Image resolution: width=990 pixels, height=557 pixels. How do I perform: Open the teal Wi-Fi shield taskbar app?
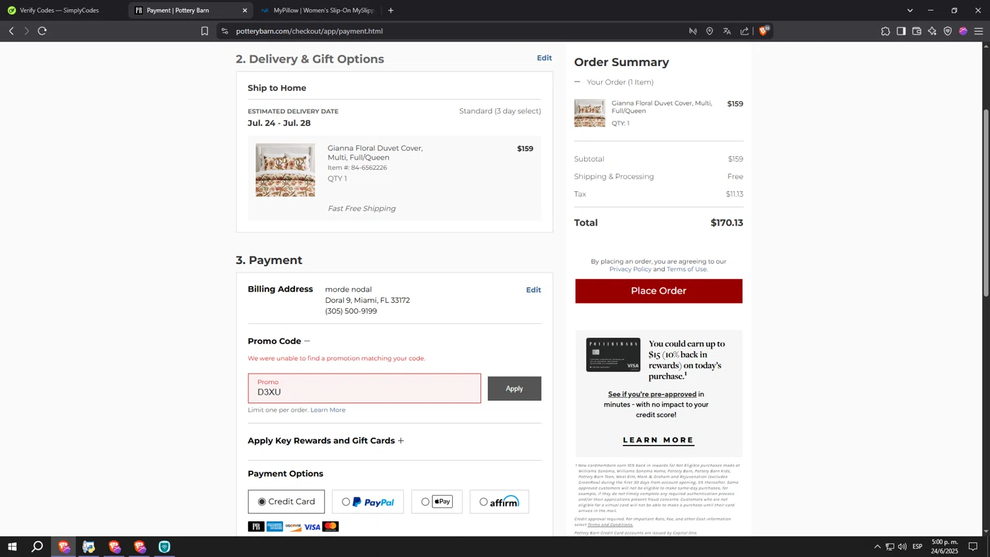tap(164, 546)
